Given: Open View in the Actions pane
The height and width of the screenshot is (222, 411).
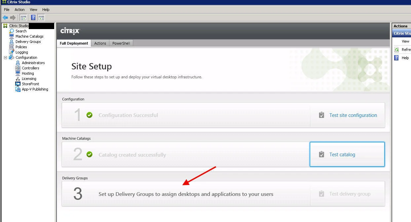Looking at the screenshot, I should pyautogui.click(x=405, y=41).
